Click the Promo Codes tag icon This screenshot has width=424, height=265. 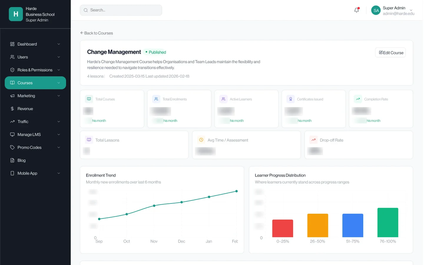click(12, 148)
